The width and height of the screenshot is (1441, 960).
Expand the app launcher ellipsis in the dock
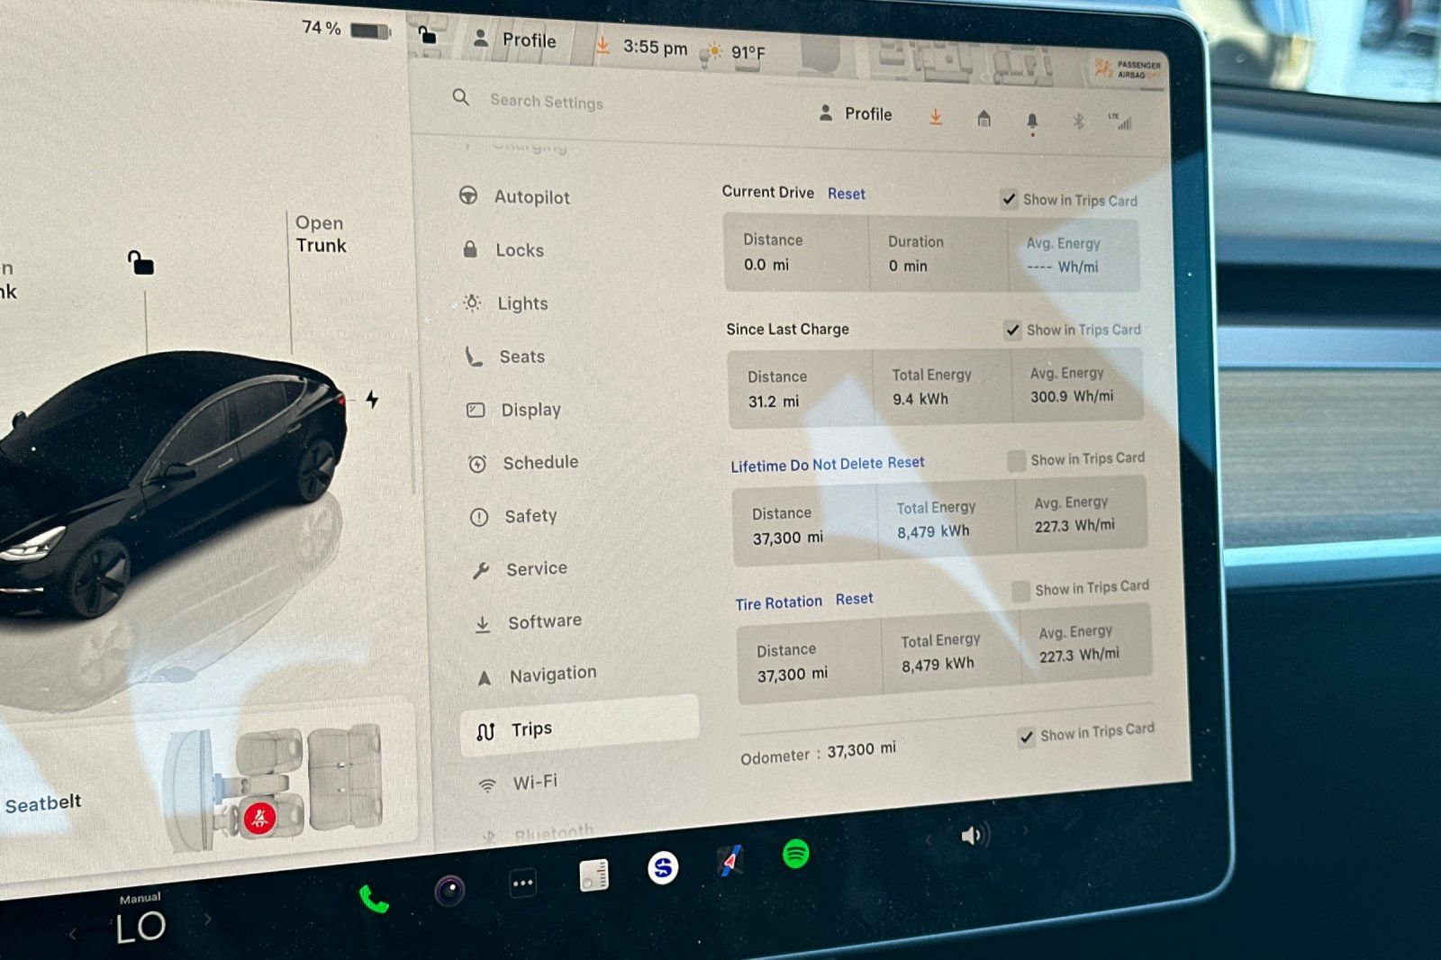tap(523, 884)
